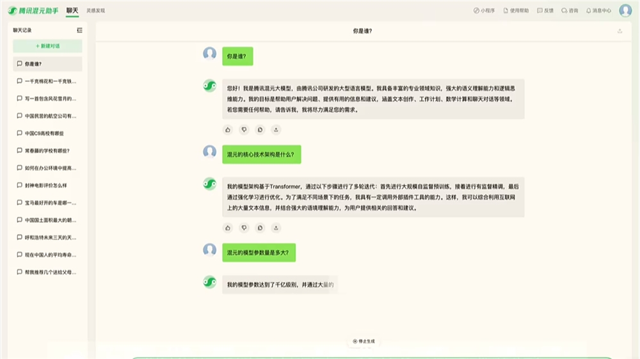Open the 常春藤的学校有哪些 chat
The height and width of the screenshot is (359, 640).
[47, 150]
